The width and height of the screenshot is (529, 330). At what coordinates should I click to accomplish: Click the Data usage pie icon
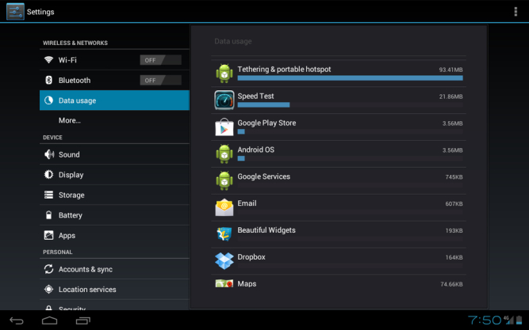pos(48,101)
